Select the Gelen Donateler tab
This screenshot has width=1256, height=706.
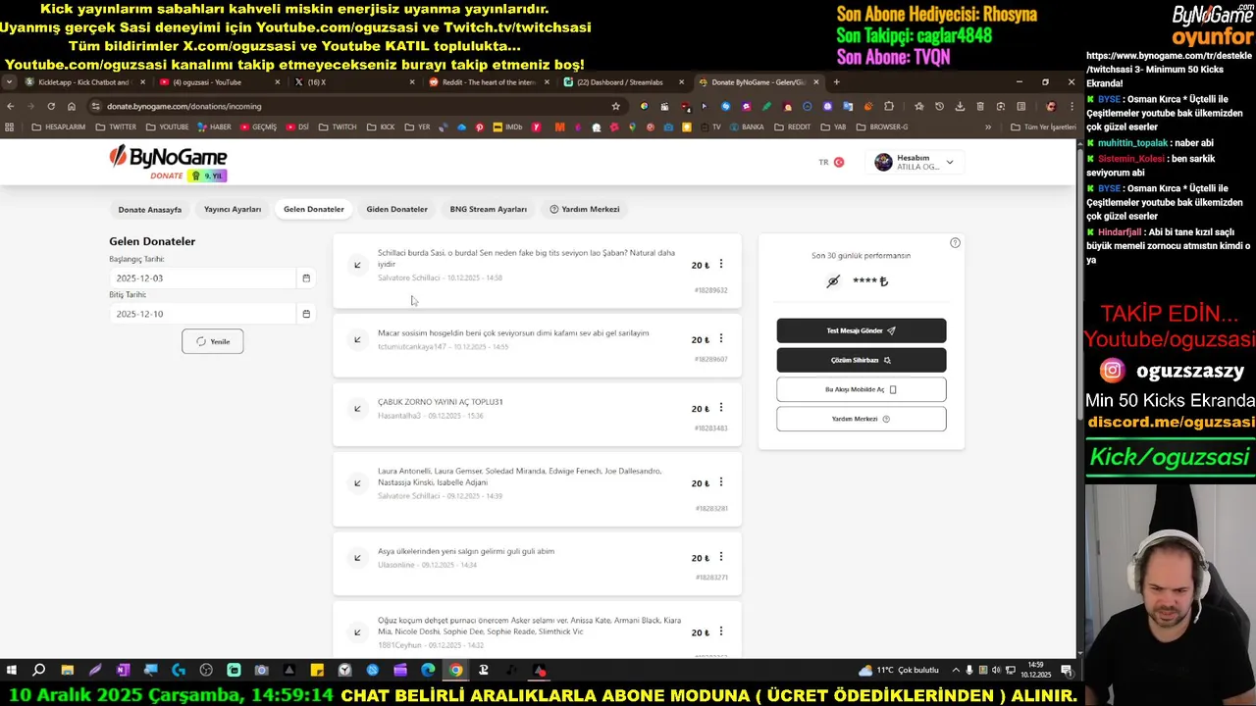[314, 209]
